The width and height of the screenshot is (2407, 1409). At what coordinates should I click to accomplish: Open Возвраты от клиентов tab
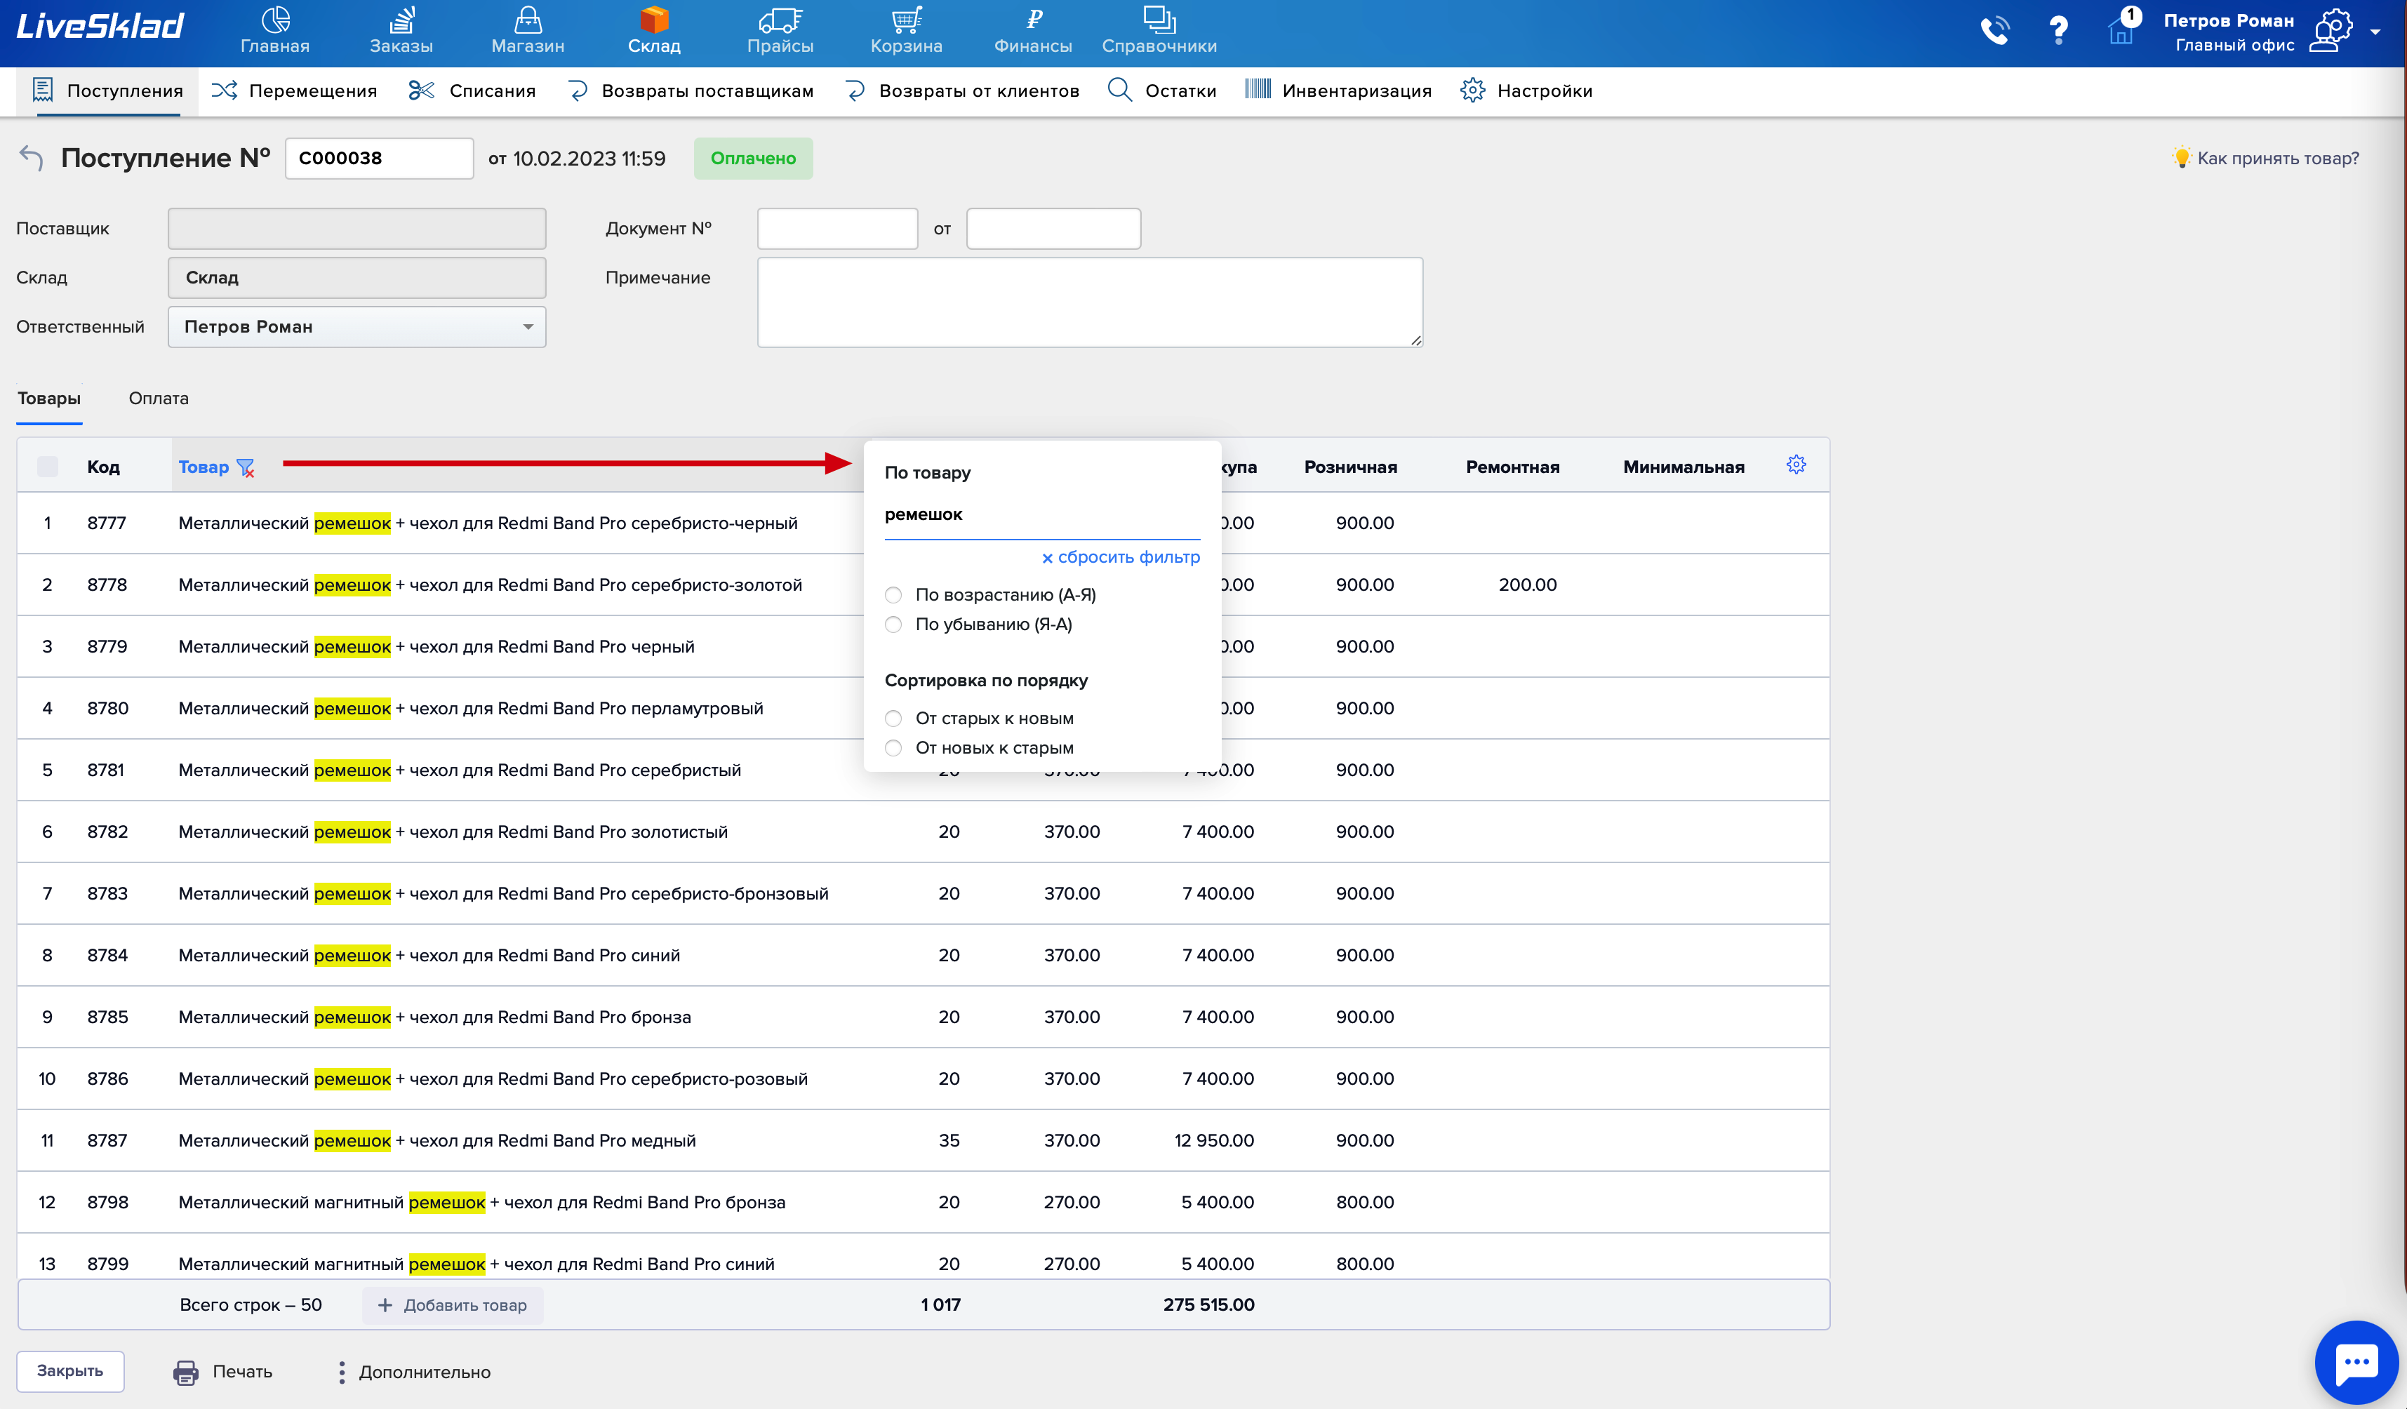coord(962,91)
